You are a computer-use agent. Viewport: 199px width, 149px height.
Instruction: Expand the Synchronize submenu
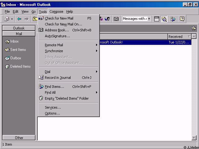click(68, 51)
